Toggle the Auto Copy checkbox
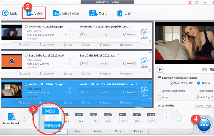 tap(198, 97)
